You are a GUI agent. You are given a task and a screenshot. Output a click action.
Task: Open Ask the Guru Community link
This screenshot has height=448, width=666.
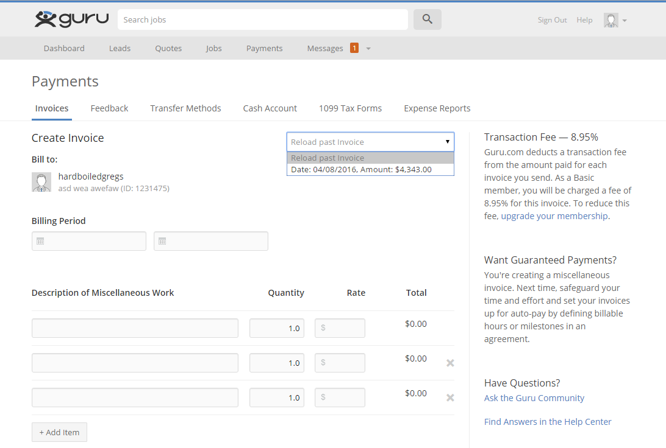534,398
